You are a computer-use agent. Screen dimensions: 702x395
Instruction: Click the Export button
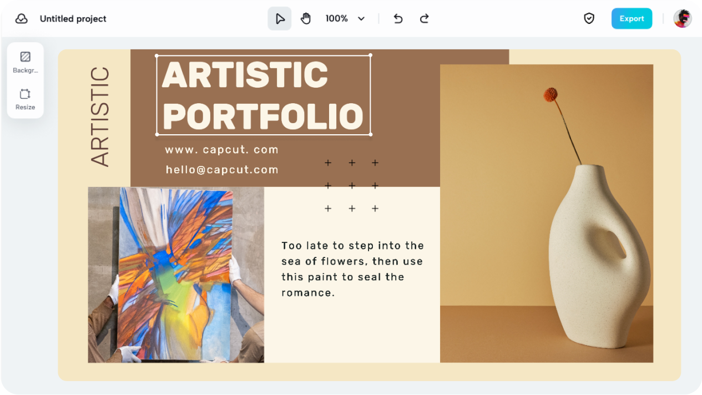click(x=632, y=18)
